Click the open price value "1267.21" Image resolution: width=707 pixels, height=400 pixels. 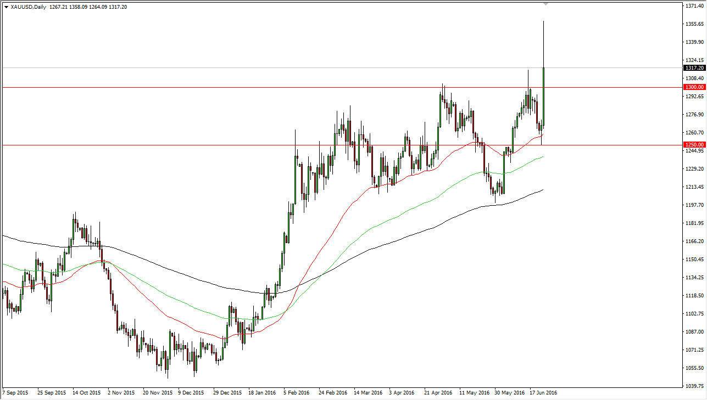click(x=58, y=7)
